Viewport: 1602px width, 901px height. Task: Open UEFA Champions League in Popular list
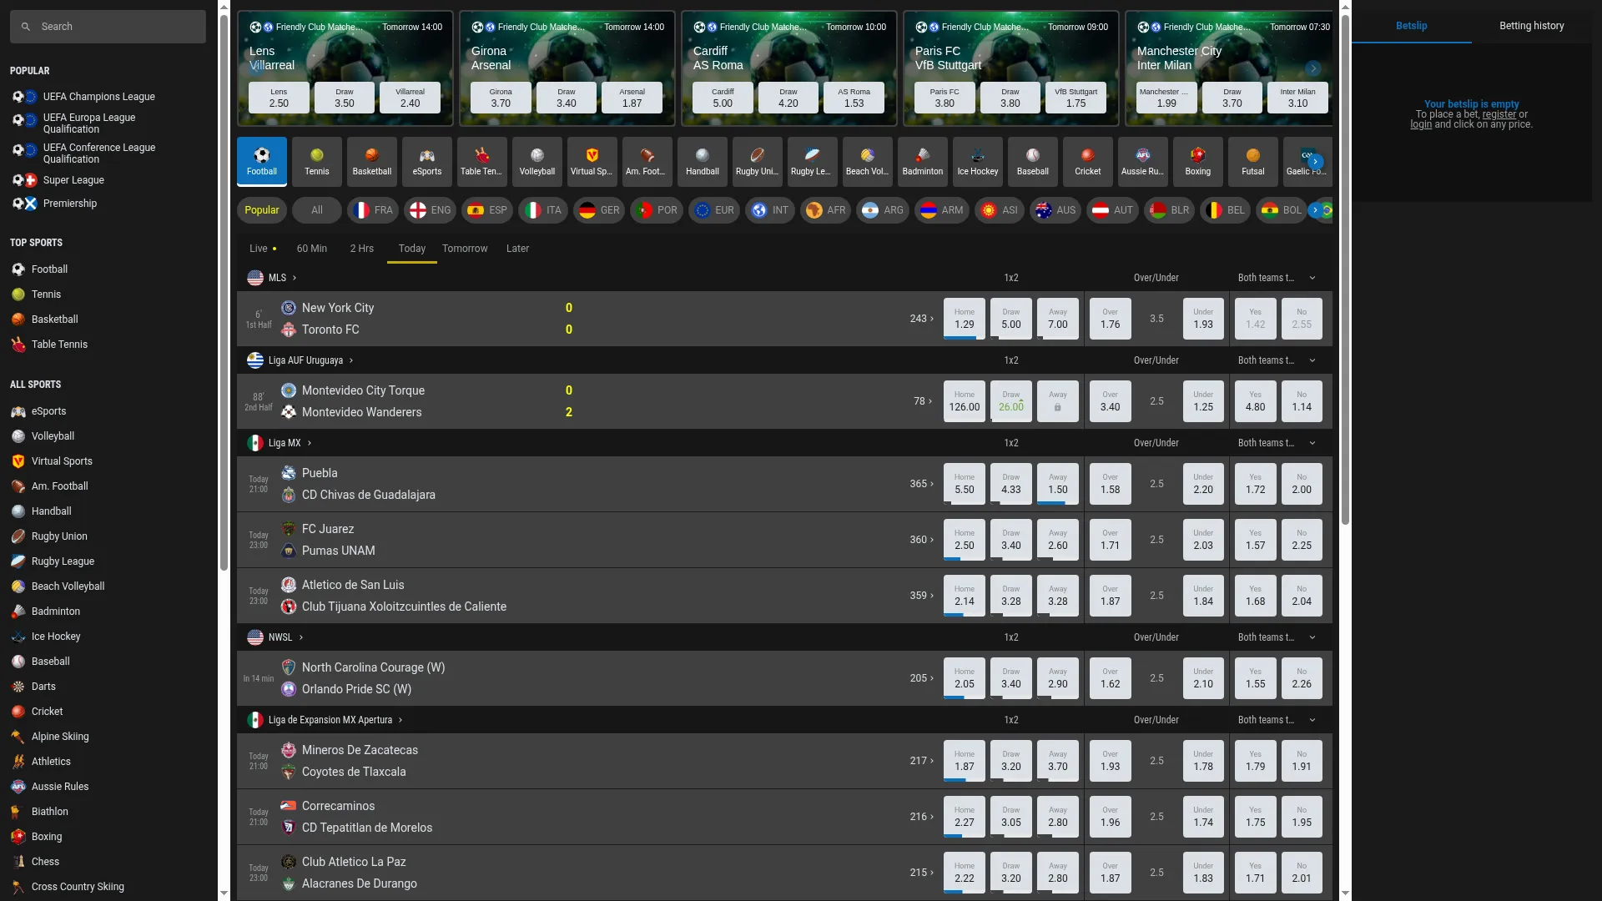tap(98, 97)
